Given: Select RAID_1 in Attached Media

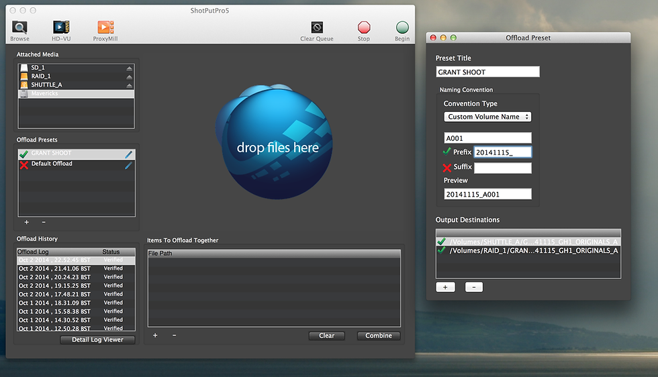Looking at the screenshot, I should tap(76, 76).
